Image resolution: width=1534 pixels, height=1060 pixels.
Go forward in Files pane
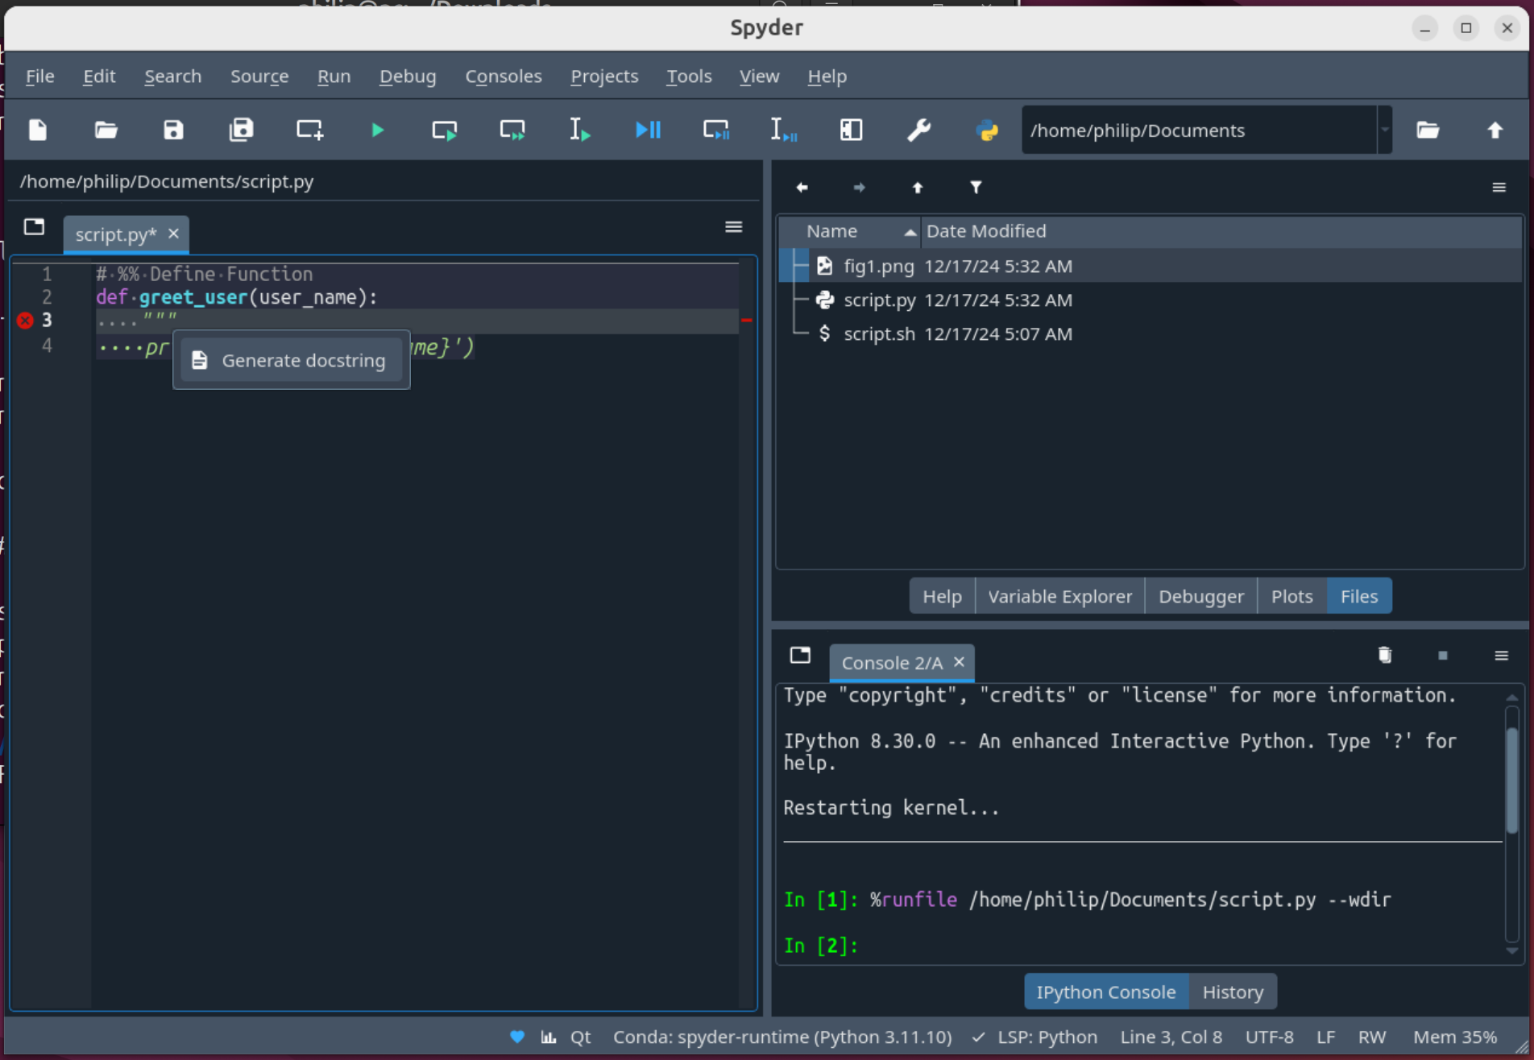pos(860,188)
